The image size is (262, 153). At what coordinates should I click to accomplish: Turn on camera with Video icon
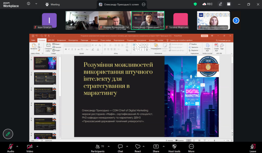(x=30, y=147)
